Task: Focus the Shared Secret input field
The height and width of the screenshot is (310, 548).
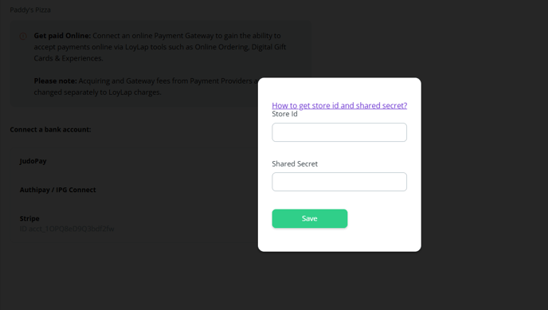Action: coord(339,182)
